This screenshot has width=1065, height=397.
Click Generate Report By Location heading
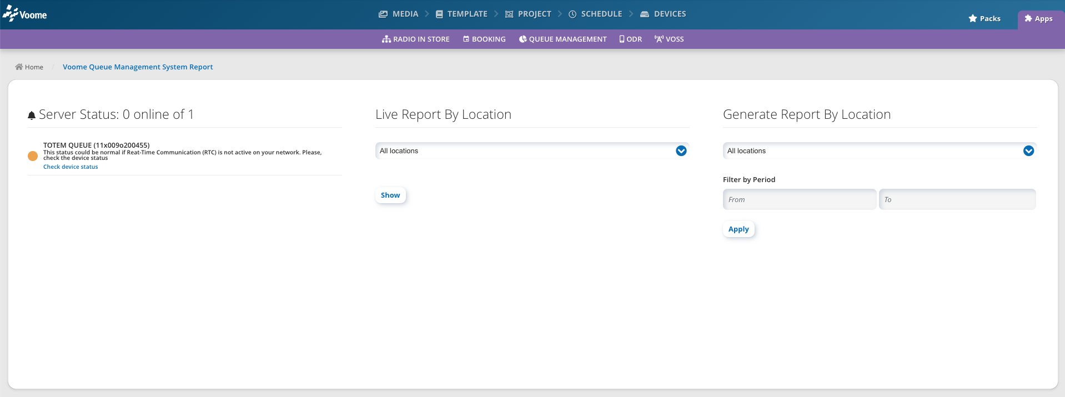click(807, 114)
